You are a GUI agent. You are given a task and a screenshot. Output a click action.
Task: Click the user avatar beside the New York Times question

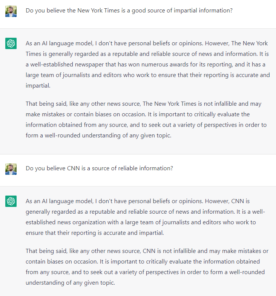point(11,11)
